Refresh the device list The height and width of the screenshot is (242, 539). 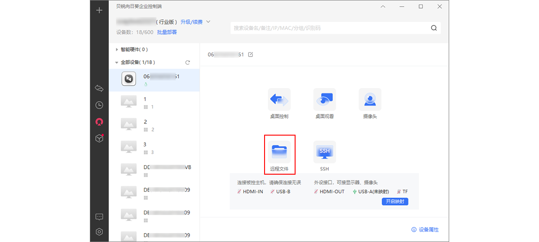click(188, 62)
